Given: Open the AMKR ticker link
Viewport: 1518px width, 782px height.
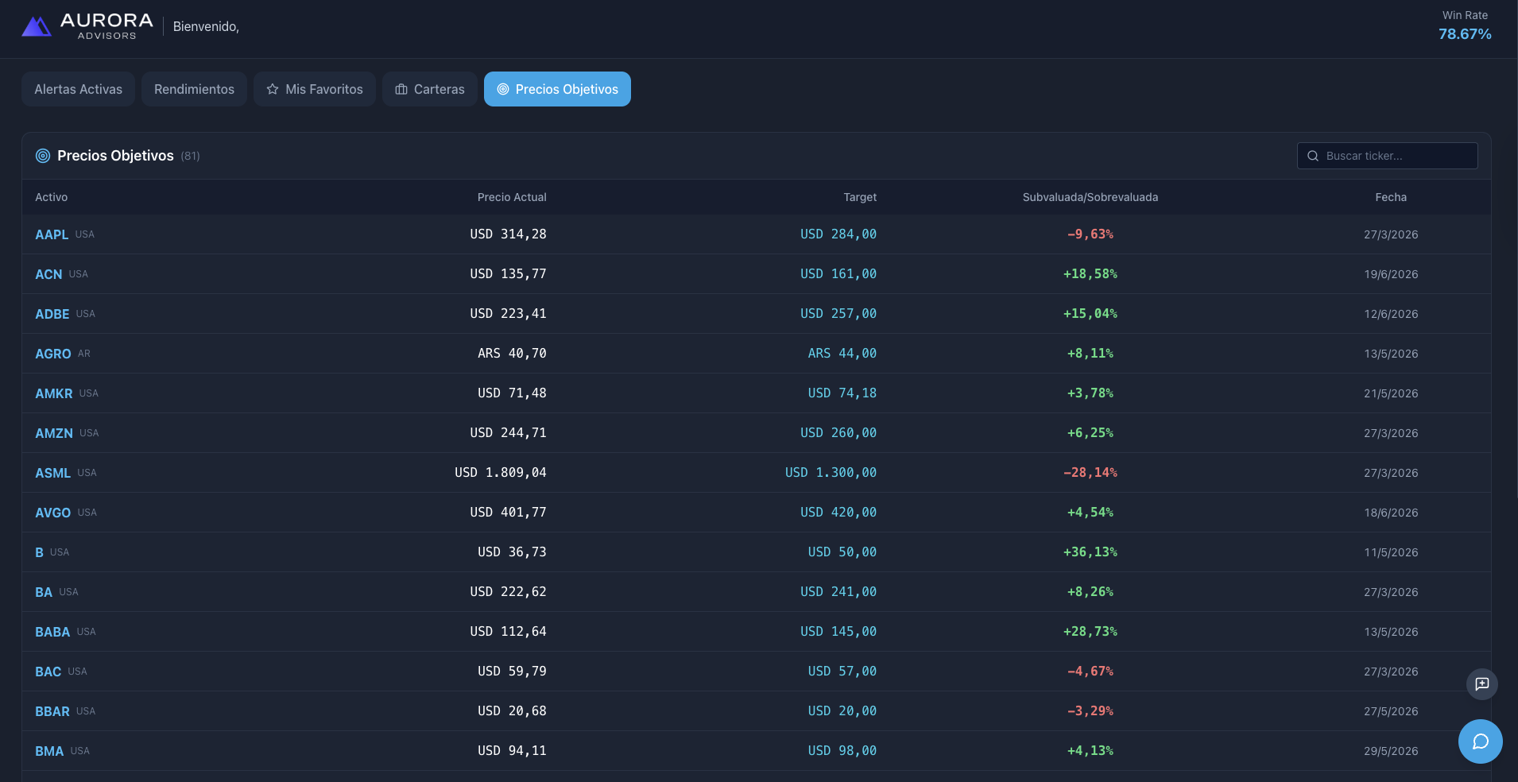Looking at the screenshot, I should 54,393.
